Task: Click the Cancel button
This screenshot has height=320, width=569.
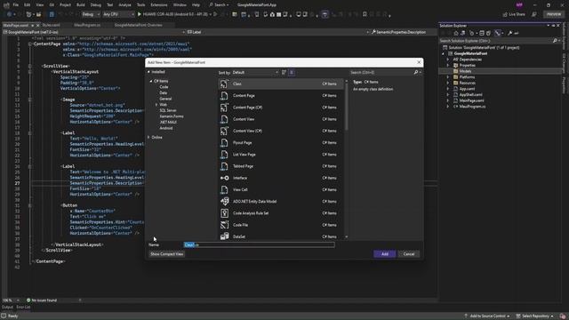Action: pyautogui.click(x=409, y=254)
